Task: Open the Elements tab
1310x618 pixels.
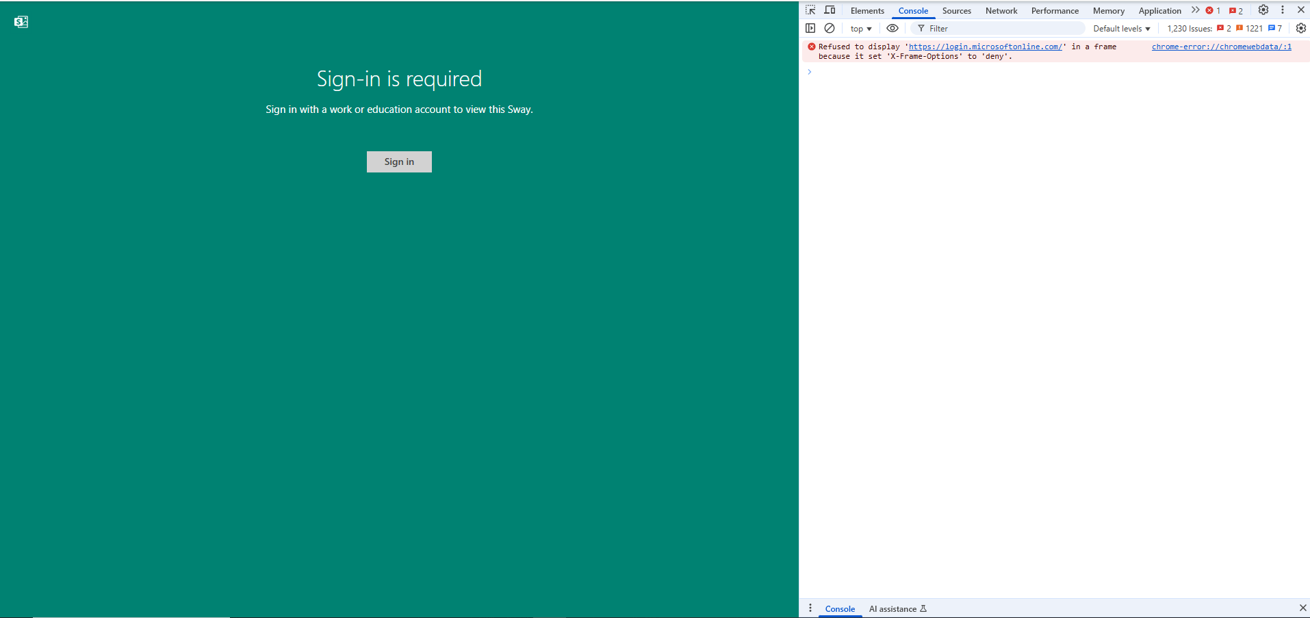Action: pyautogui.click(x=867, y=10)
